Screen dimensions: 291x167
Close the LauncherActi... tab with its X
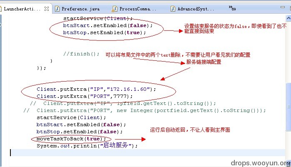coord(46,8)
